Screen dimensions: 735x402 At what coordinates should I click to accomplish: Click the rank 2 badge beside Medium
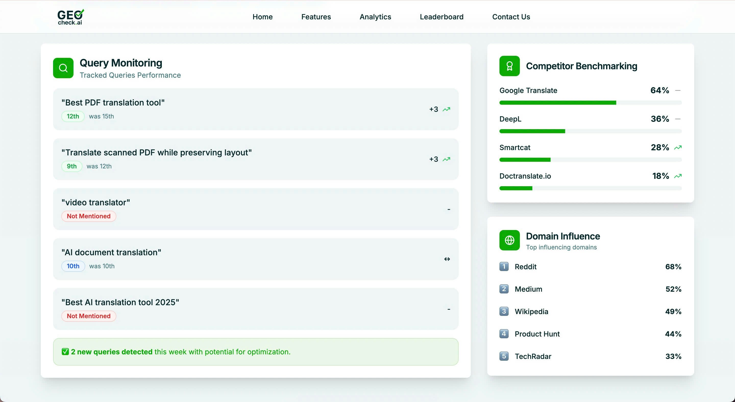504,289
